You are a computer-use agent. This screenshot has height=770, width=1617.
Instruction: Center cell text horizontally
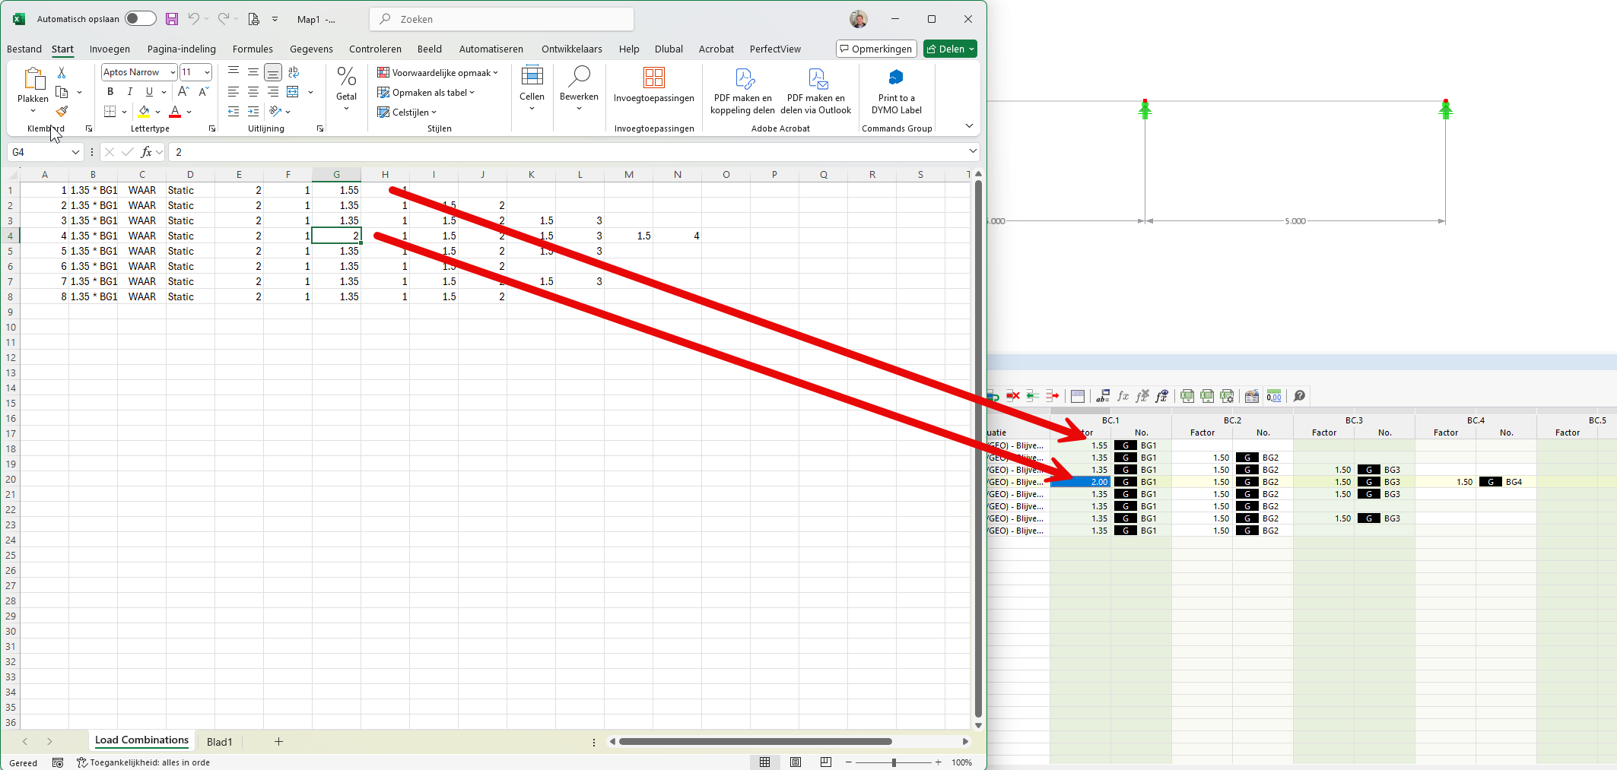click(253, 91)
